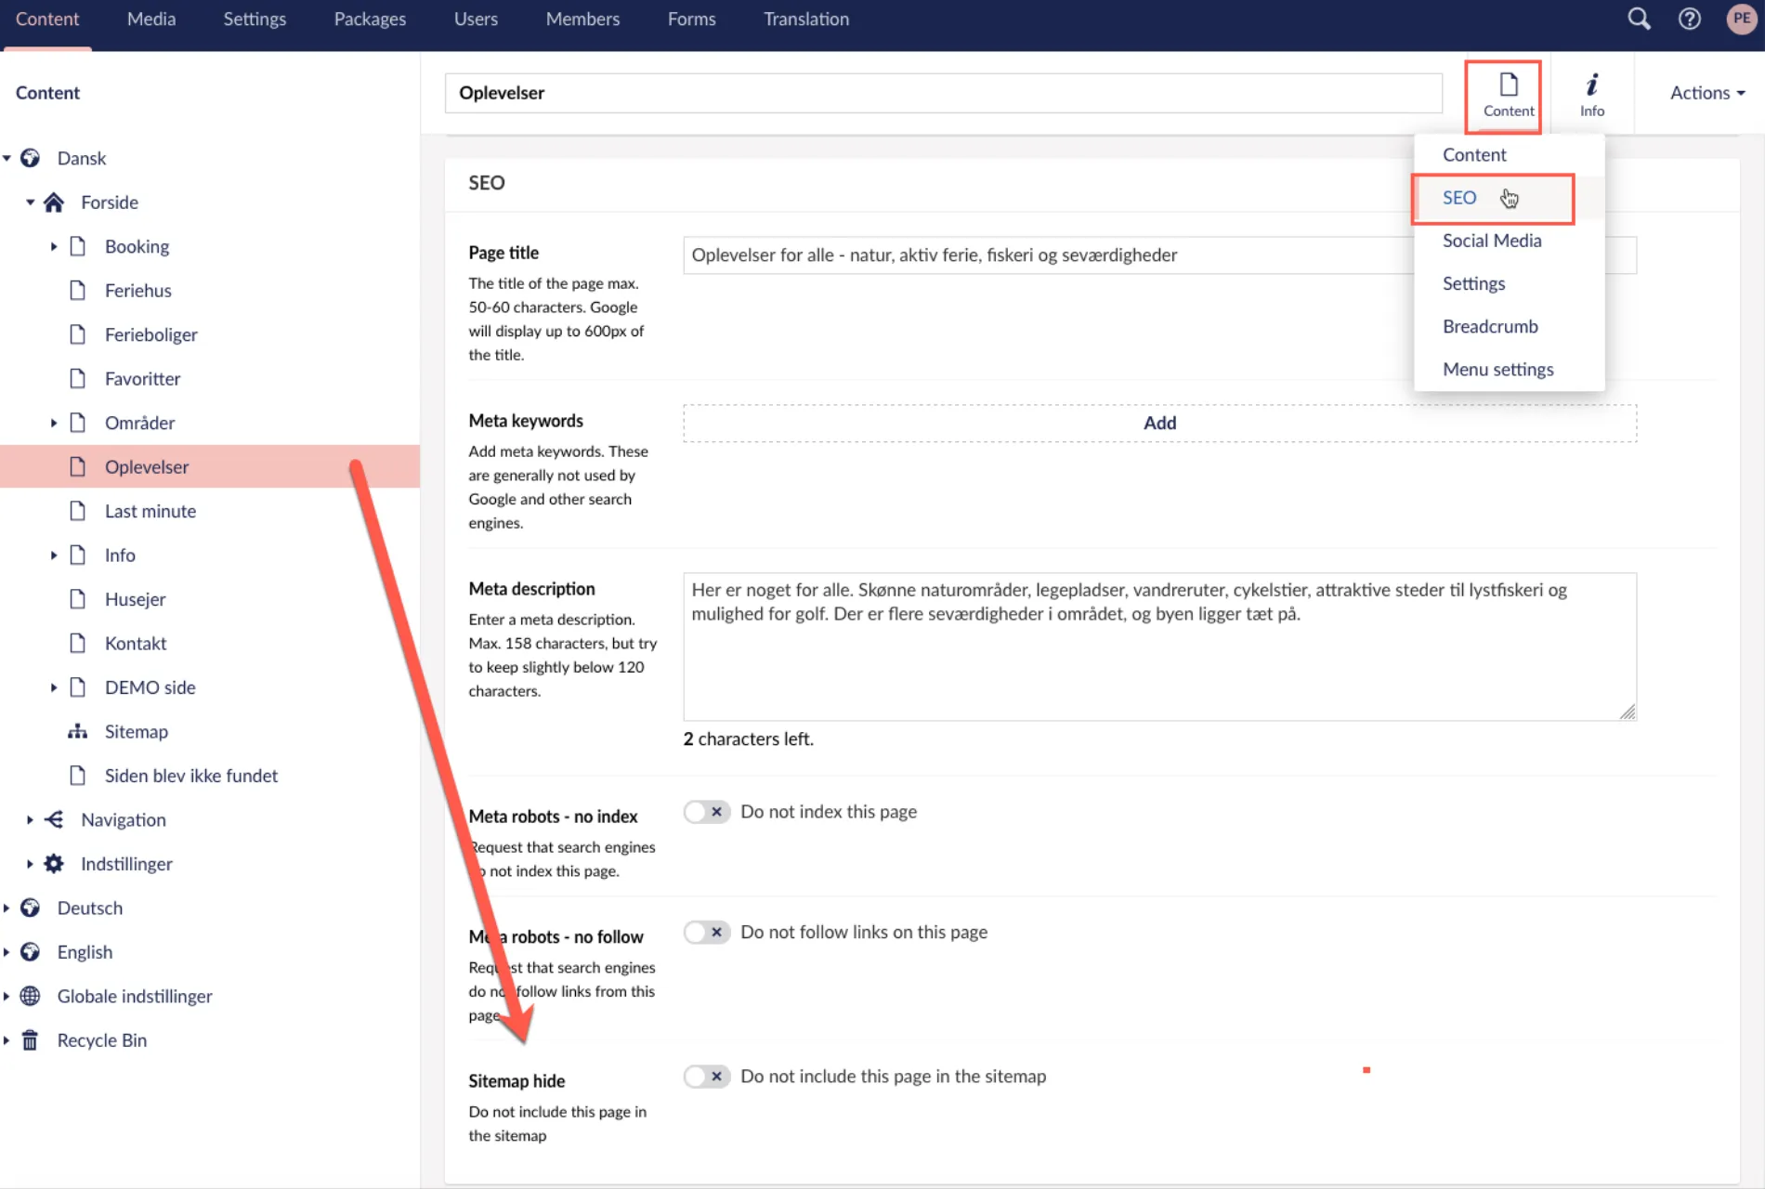Toggle Do not follow links on this page
Viewport: 1765px width, 1189px height.
point(707,933)
